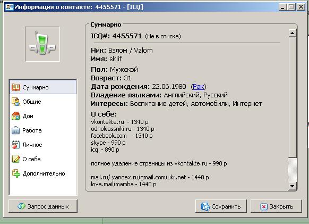Click the ICQ number 4455571

127,36
